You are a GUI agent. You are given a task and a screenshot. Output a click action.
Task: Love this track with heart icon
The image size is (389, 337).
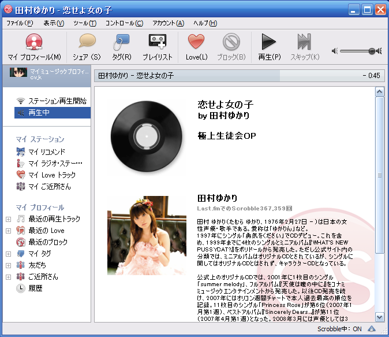196,41
